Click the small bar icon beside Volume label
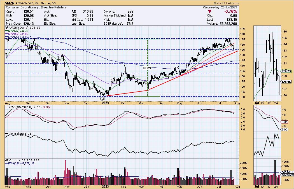The width and height of the screenshot is (294, 189). [6, 160]
